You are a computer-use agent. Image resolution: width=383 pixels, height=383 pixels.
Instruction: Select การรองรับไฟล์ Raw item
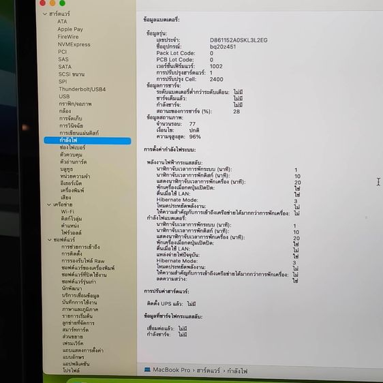point(83,261)
